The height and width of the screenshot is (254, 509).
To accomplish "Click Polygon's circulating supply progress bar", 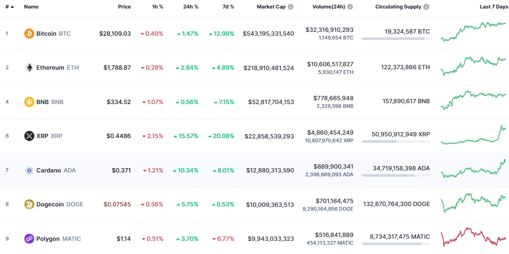I will pos(396,244).
